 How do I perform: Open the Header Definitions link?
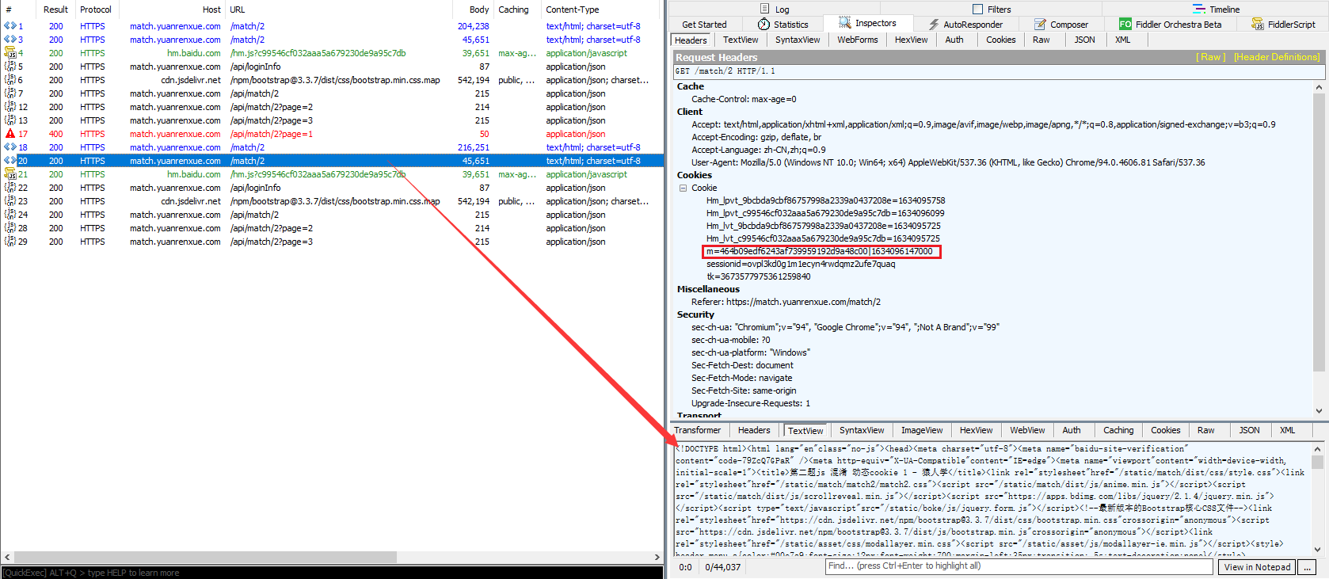pyautogui.click(x=1277, y=57)
